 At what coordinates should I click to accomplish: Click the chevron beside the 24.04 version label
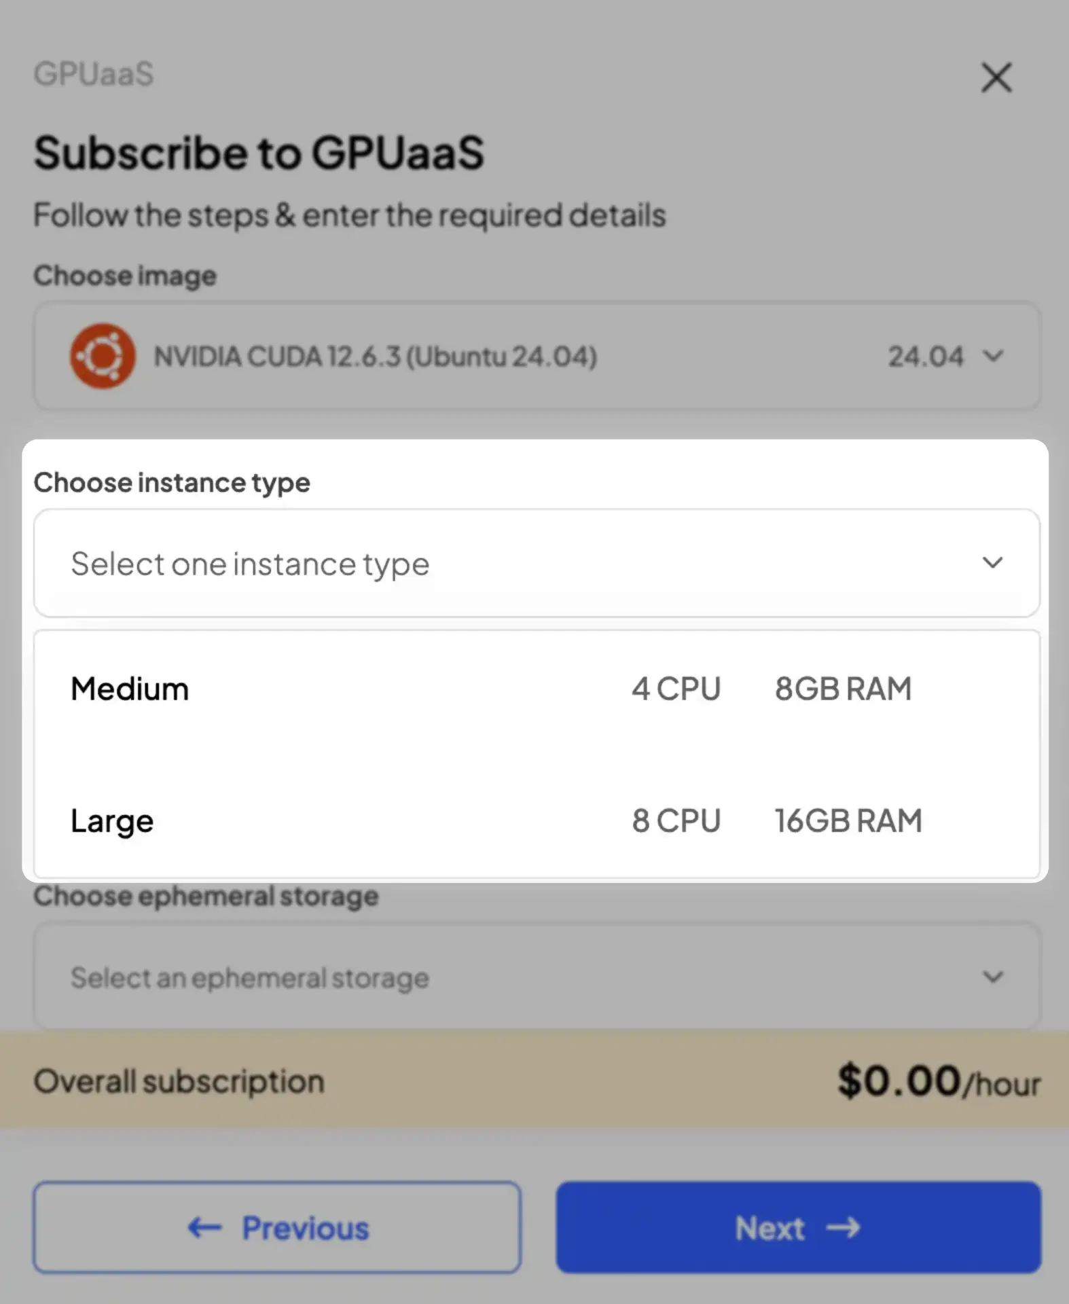994,357
